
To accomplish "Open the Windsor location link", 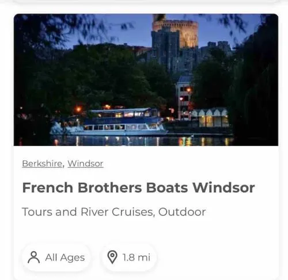I will [85, 164].
